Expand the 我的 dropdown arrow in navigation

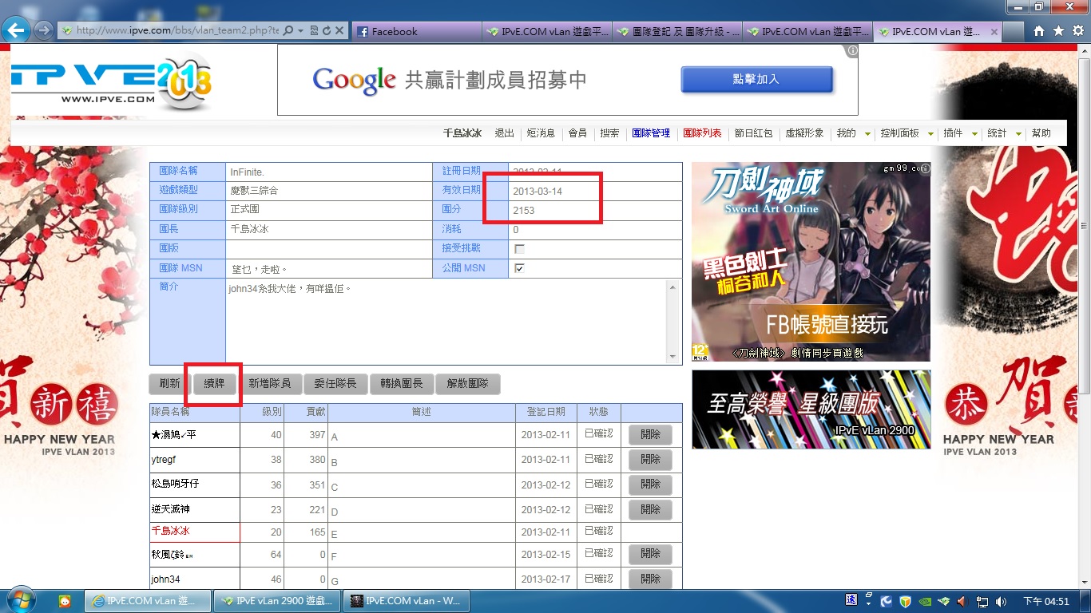tap(867, 134)
